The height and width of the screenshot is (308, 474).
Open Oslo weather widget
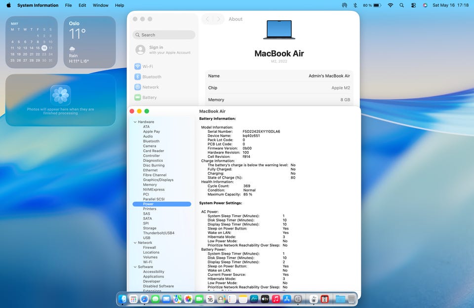pyautogui.click(x=89, y=42)
